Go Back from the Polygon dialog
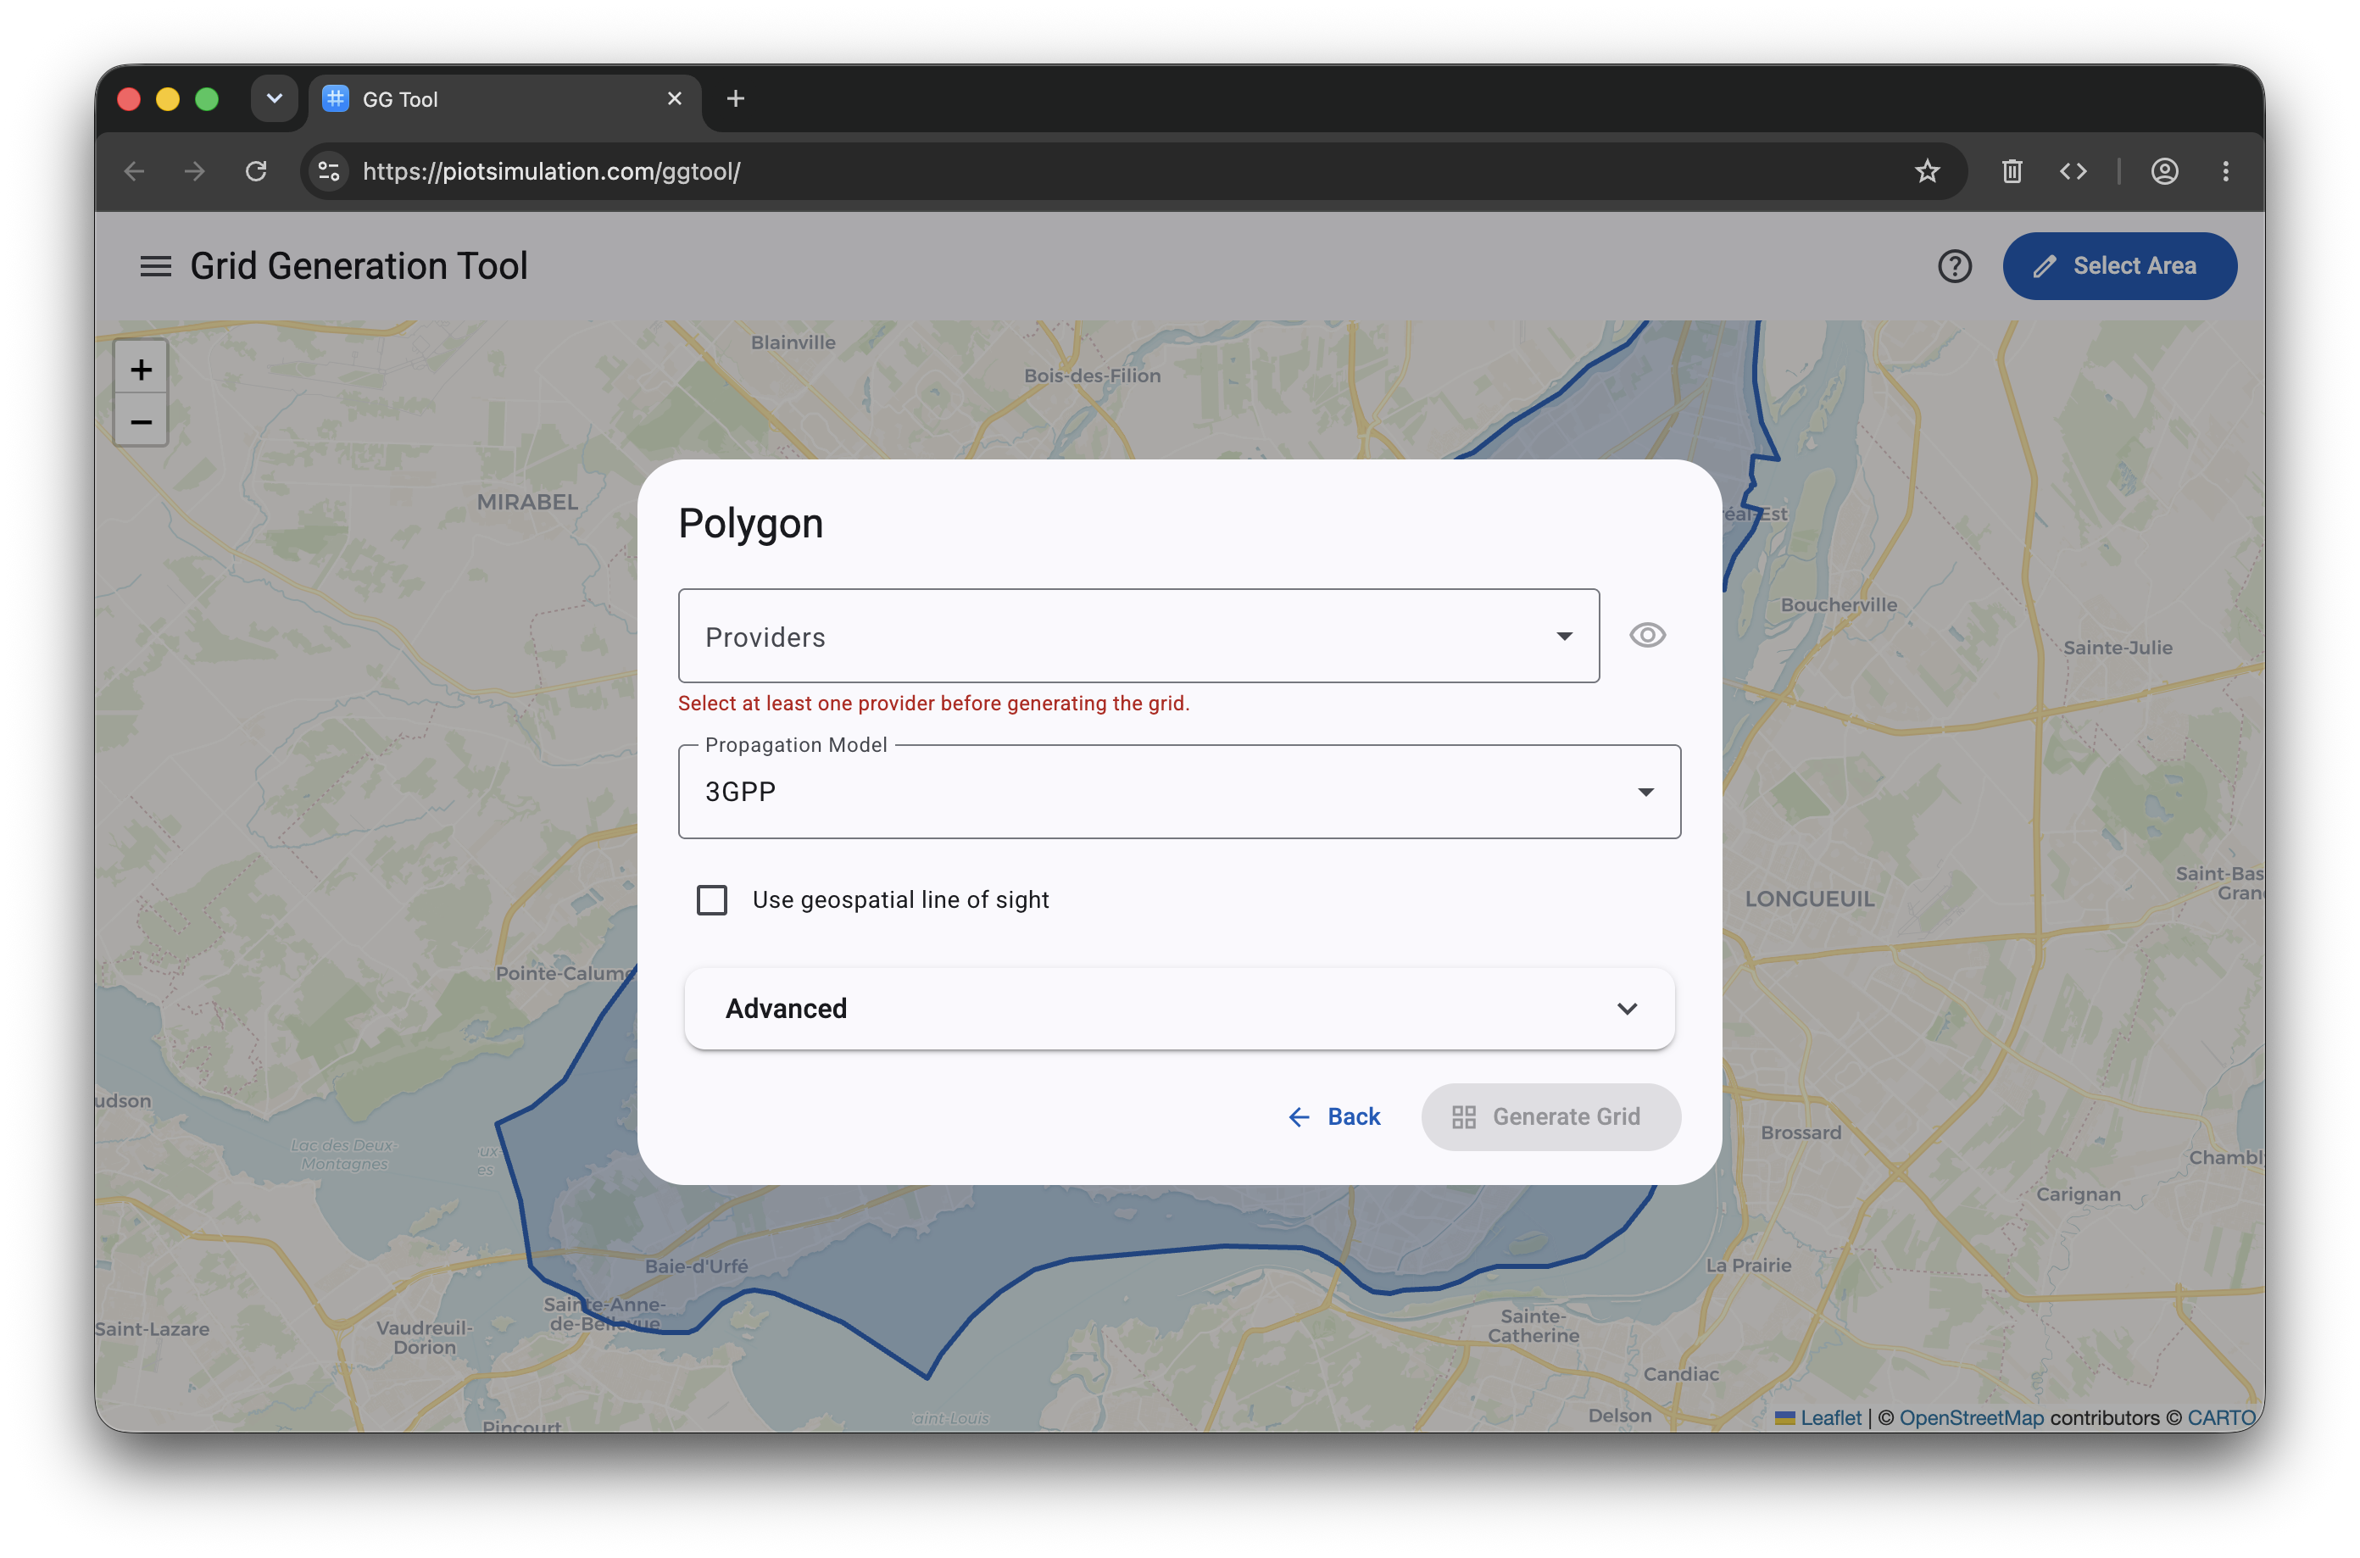 pos(1333,1117)
